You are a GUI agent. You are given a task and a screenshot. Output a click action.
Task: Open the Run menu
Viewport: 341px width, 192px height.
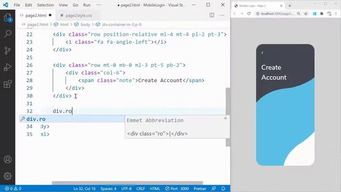[x=86, y=5]
